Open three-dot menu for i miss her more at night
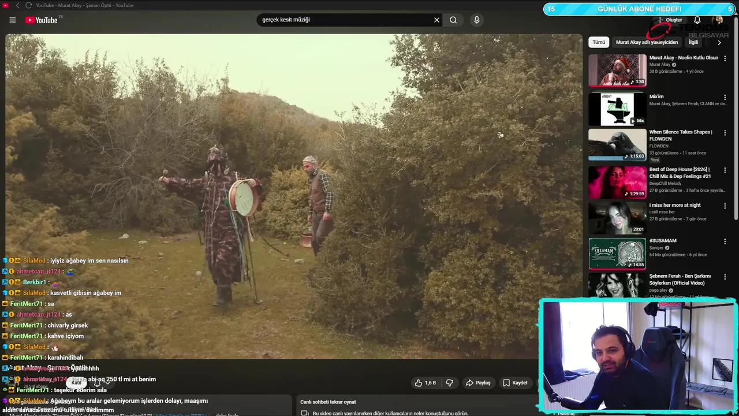This screenshot has height=416, width=739. tap(725, 206)
